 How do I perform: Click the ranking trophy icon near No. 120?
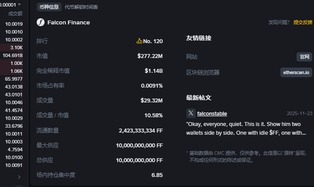click(x=139, y=41)
